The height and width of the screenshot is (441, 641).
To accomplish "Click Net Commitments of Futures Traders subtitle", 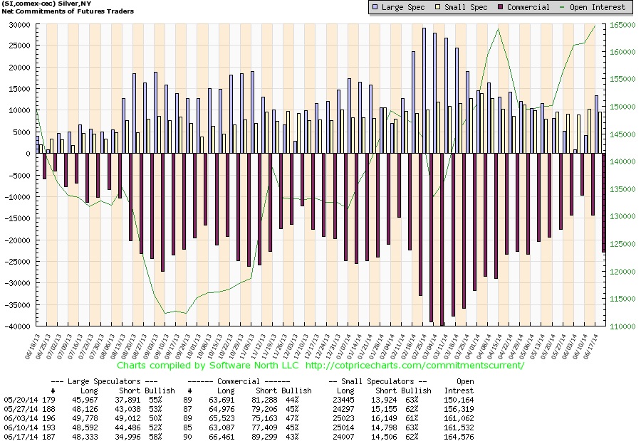I will tap(68, 11).
